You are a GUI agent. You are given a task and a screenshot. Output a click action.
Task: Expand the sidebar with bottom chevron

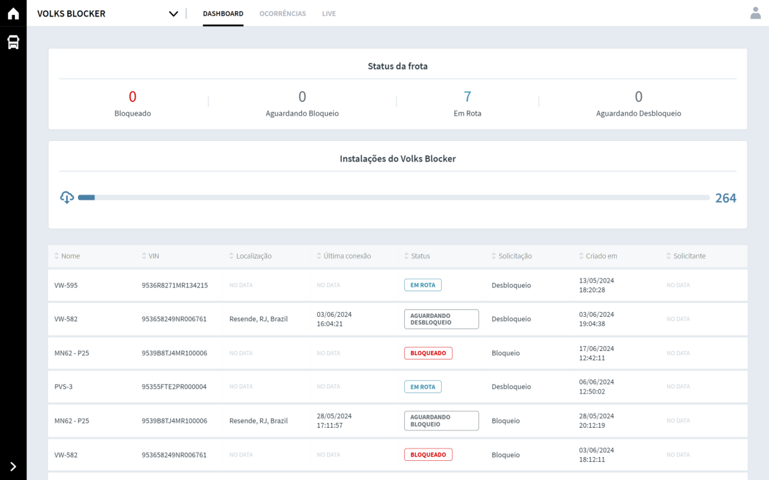point(13,467)
